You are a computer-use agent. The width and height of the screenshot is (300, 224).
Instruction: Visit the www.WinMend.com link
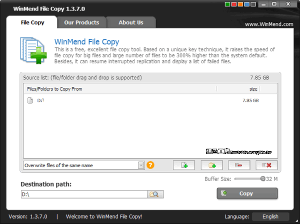pyautogui.click(x=269, y=24)
